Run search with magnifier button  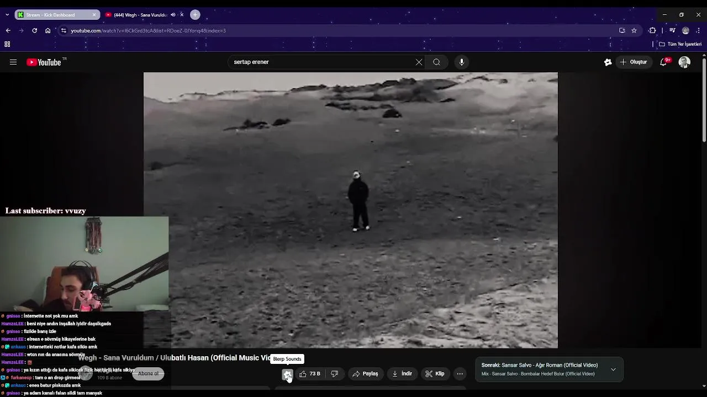[x=436, y=62]
